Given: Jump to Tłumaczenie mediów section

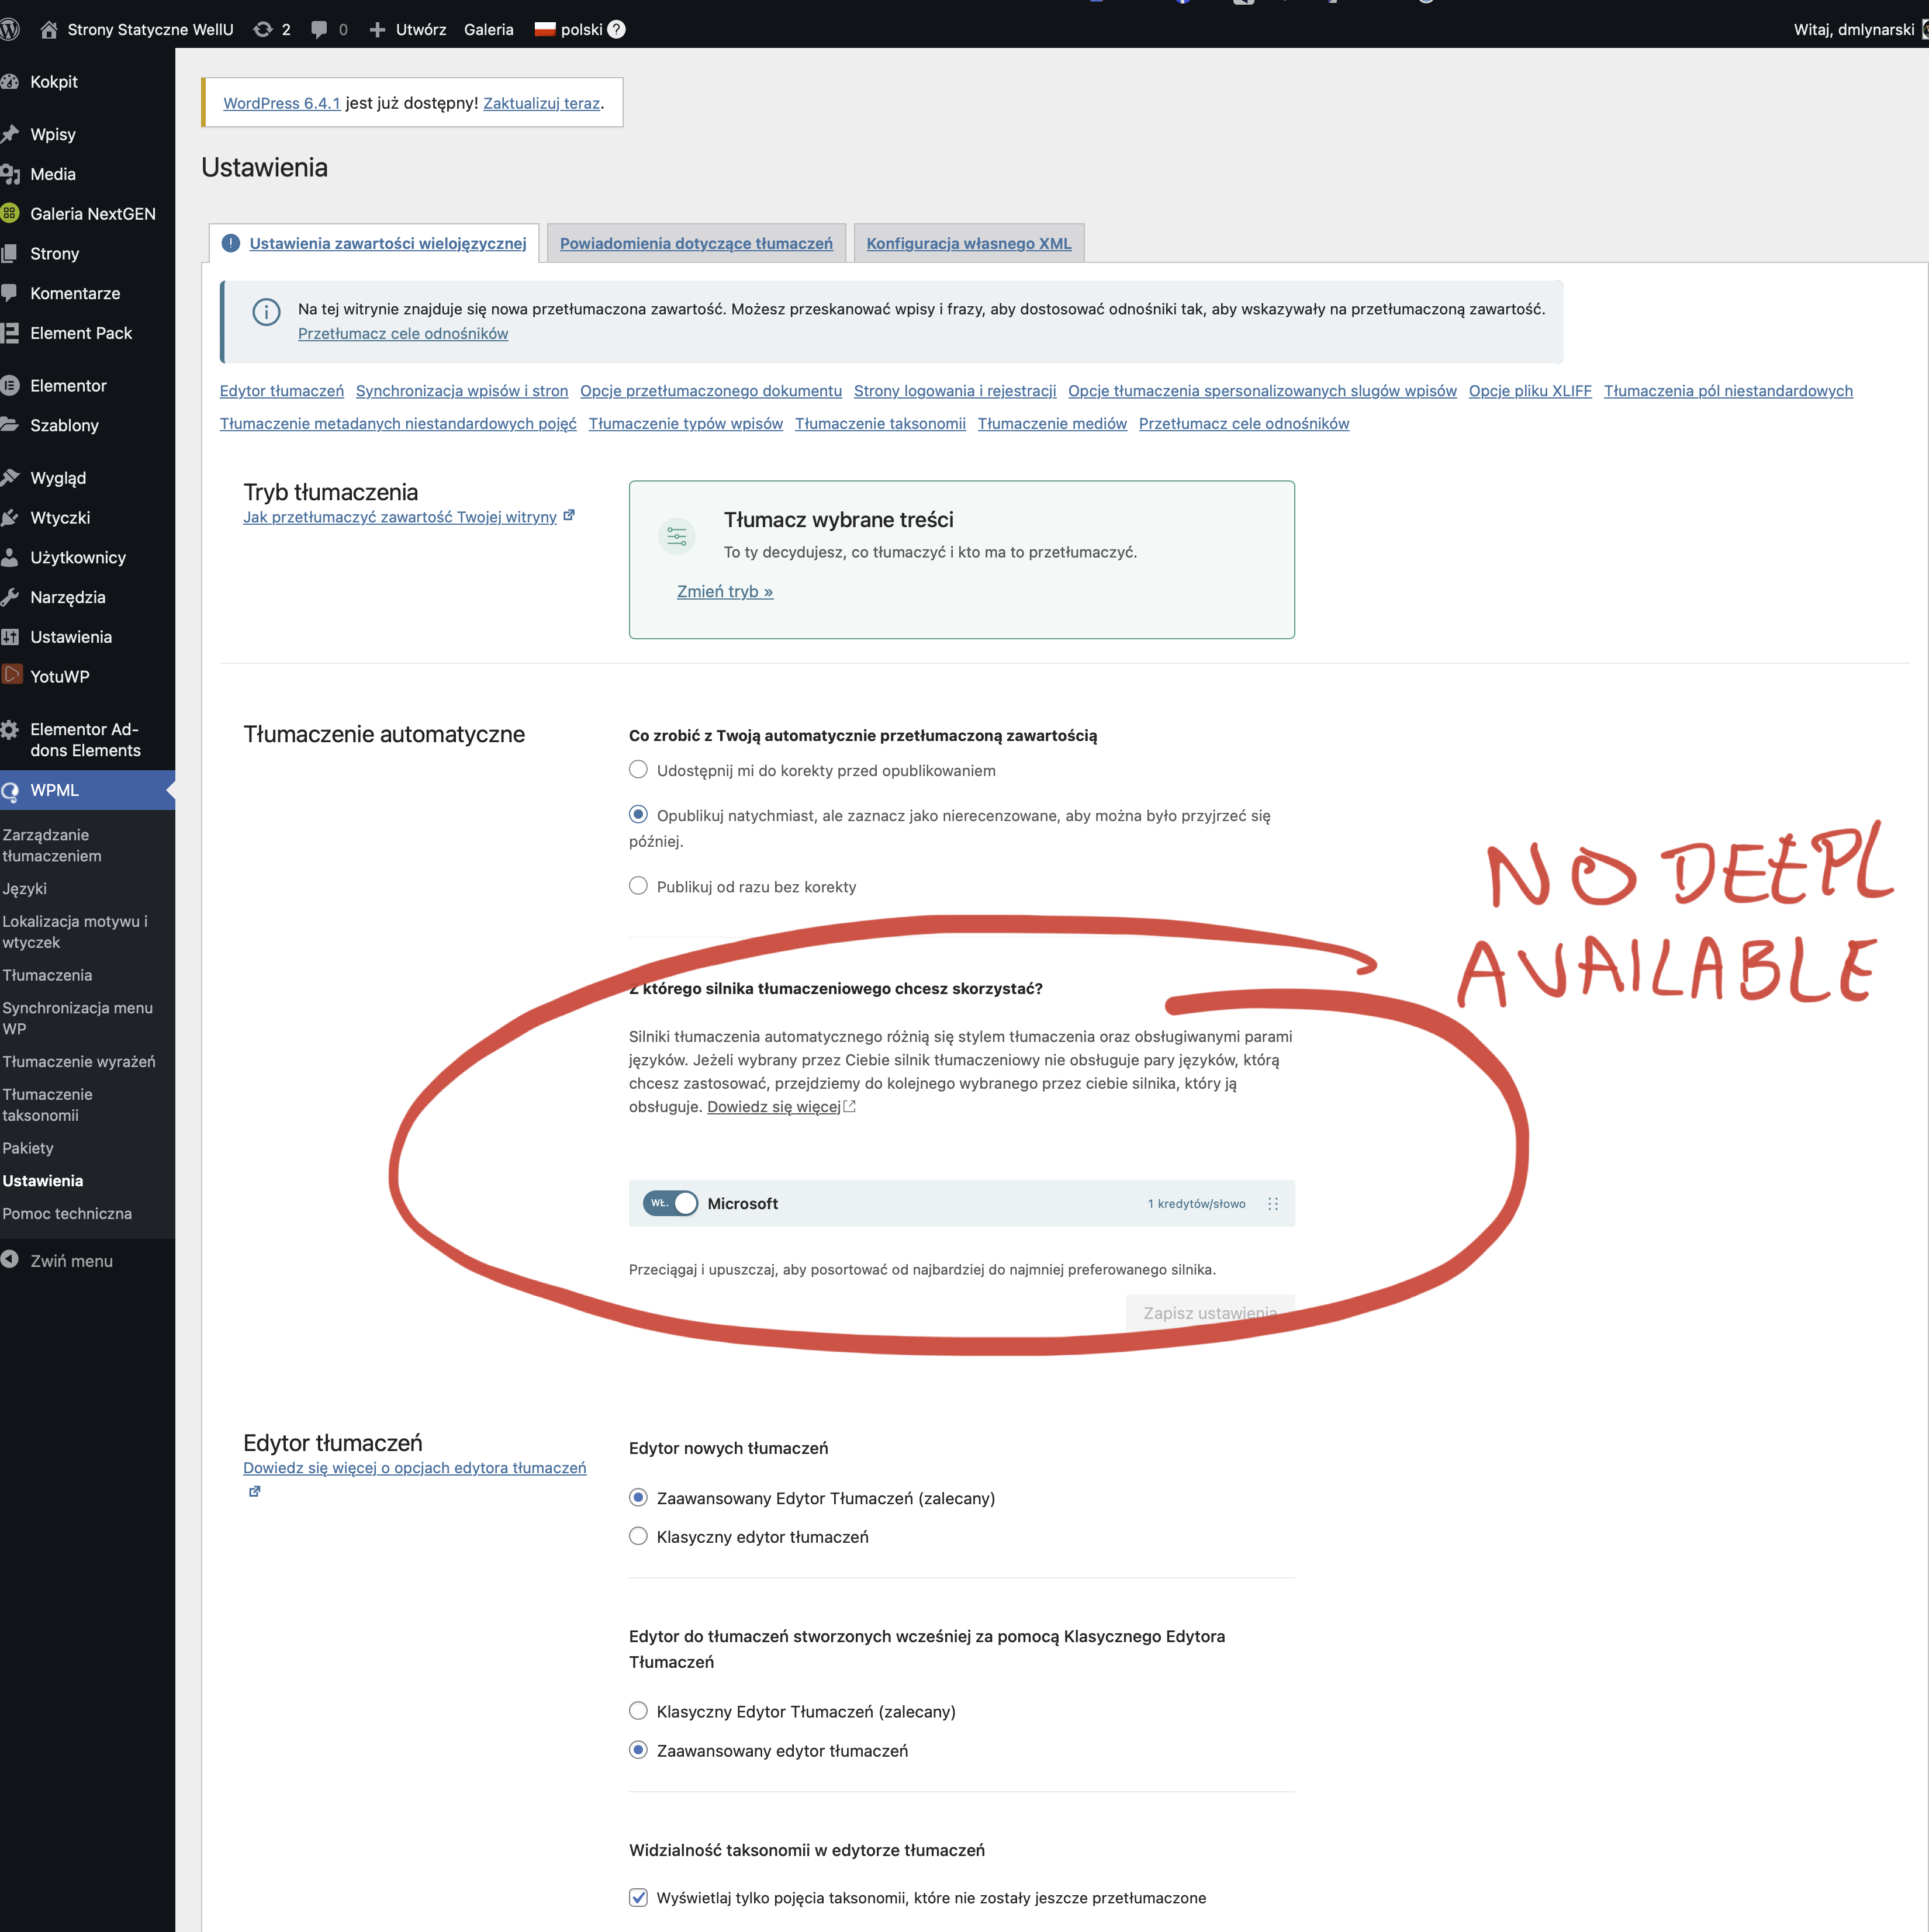Looking at the screenshot, I should coord(1053,423).
